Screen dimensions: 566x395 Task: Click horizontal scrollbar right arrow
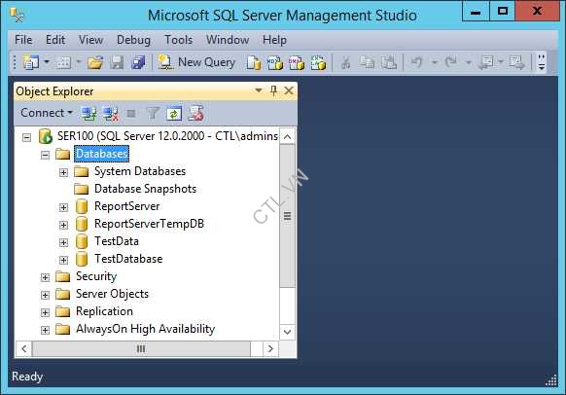[270, 348]
